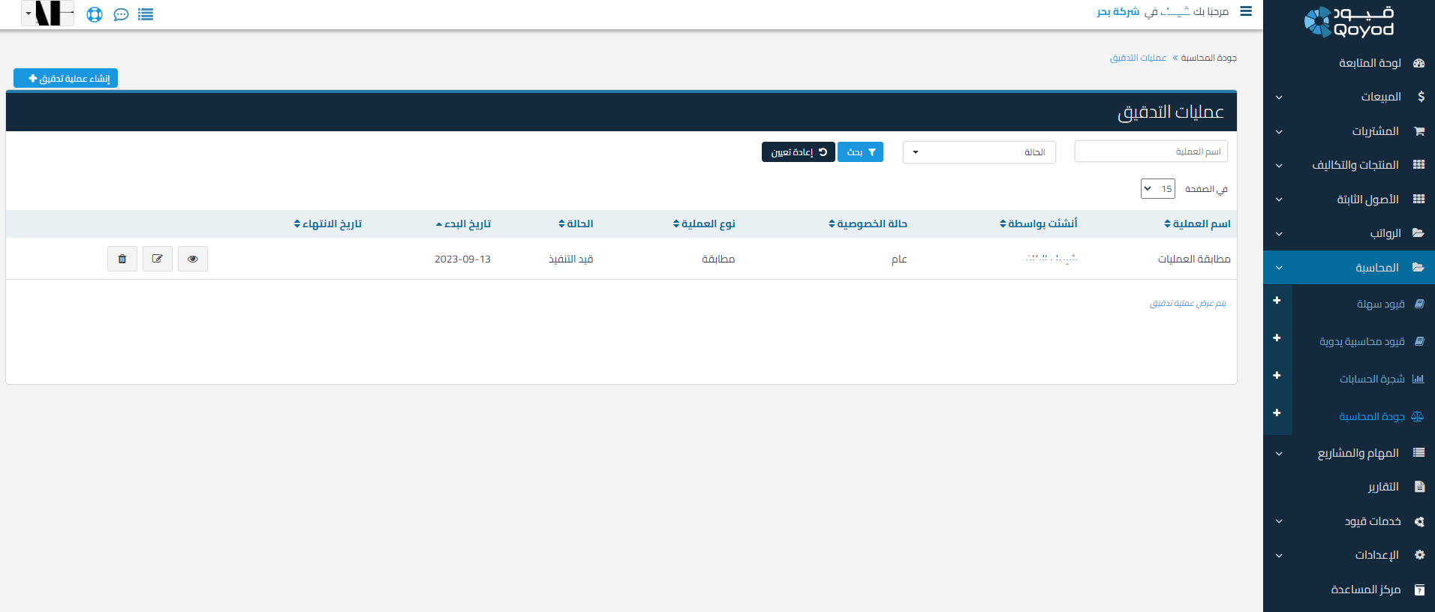The image size is (1435, 612).
Task: Toggle sidebar with the hamburger menu icon
Action: pos(1246,11)
